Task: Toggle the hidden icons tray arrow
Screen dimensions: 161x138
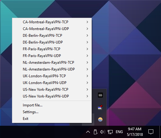Action: pyautogui.click(x=88, y=132)
